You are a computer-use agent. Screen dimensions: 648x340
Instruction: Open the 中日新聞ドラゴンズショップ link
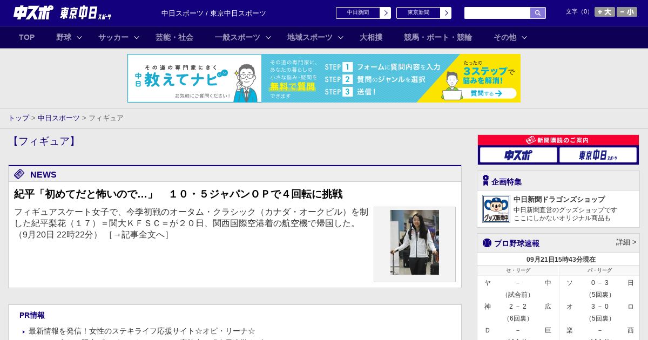click(x=559, y=199)
